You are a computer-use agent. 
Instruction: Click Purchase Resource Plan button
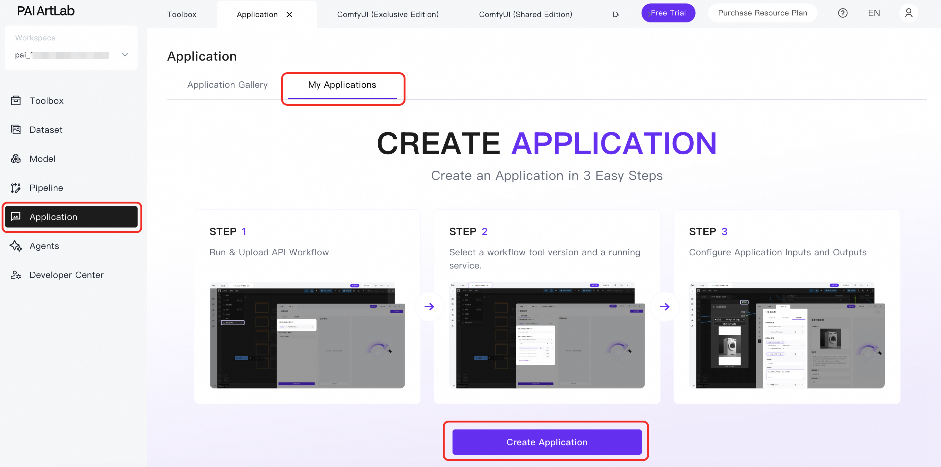point(762,13)
